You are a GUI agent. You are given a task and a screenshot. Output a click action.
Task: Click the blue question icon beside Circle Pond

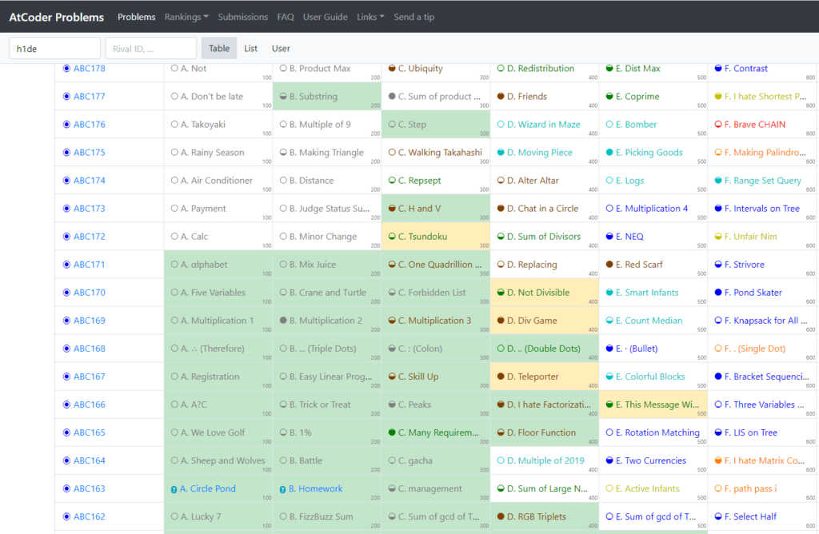click(174, 489)
